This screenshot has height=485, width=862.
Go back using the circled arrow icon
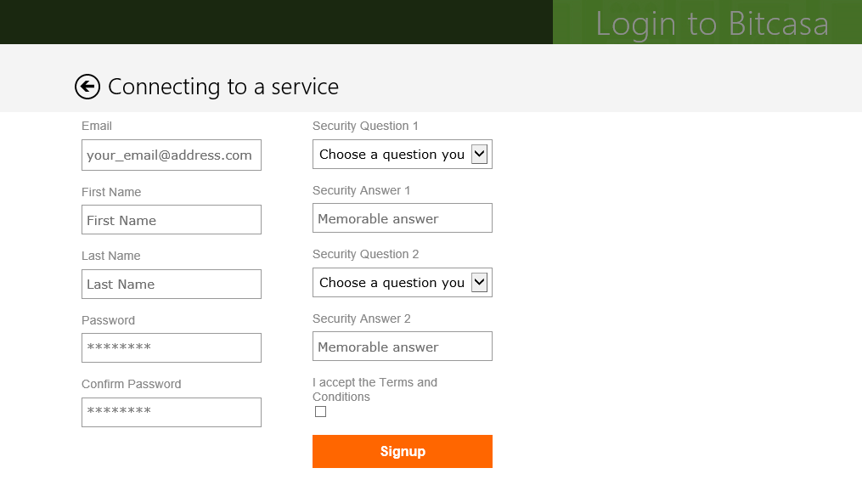click(87, 87)
